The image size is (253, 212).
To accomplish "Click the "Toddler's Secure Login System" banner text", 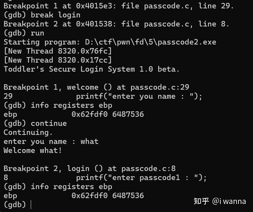I will click(91, 69).
